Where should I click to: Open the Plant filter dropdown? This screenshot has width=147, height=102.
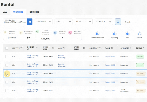[84, 22]
